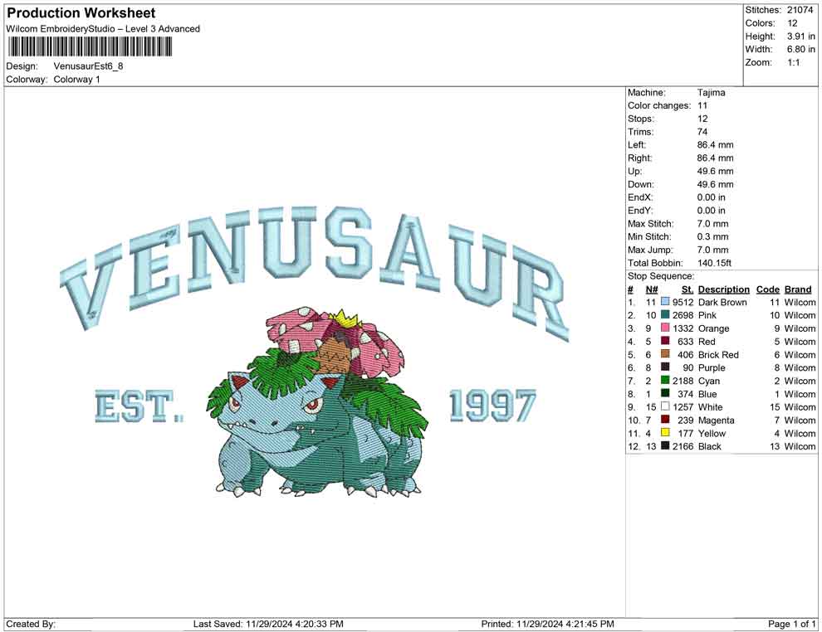Click the teal swatch beside Pink
The height and width of the screenshot is (632, 822).
coord(665,314)
